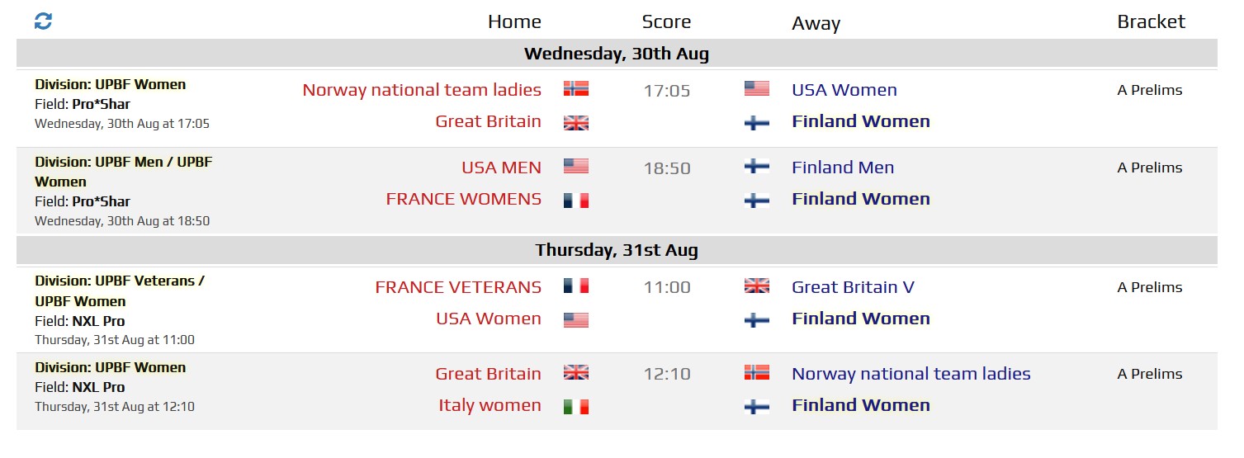Click the Wednesday, 30th Aug date header
The image size is (1244, 458).
point(617,54)
